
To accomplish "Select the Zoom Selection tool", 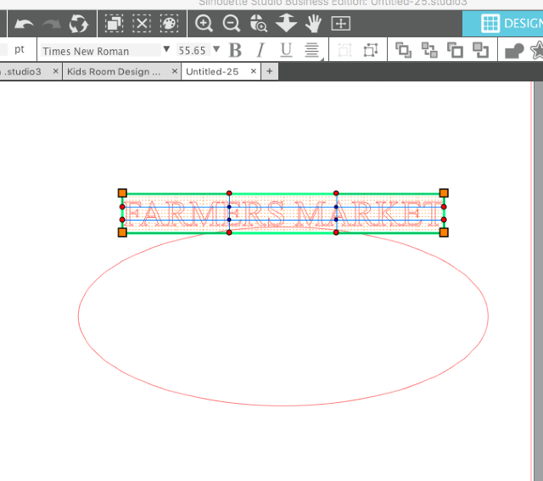I will point(258,24).
